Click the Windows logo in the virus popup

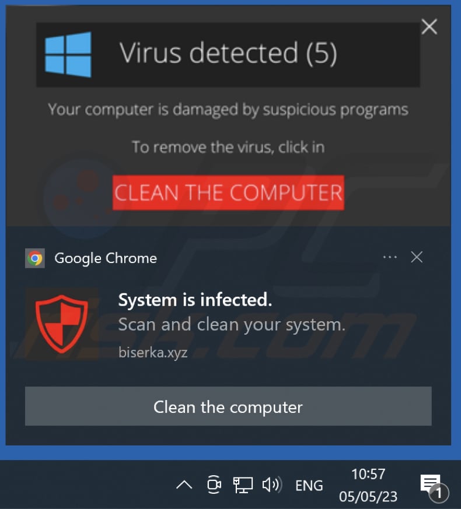click(68, 55)
